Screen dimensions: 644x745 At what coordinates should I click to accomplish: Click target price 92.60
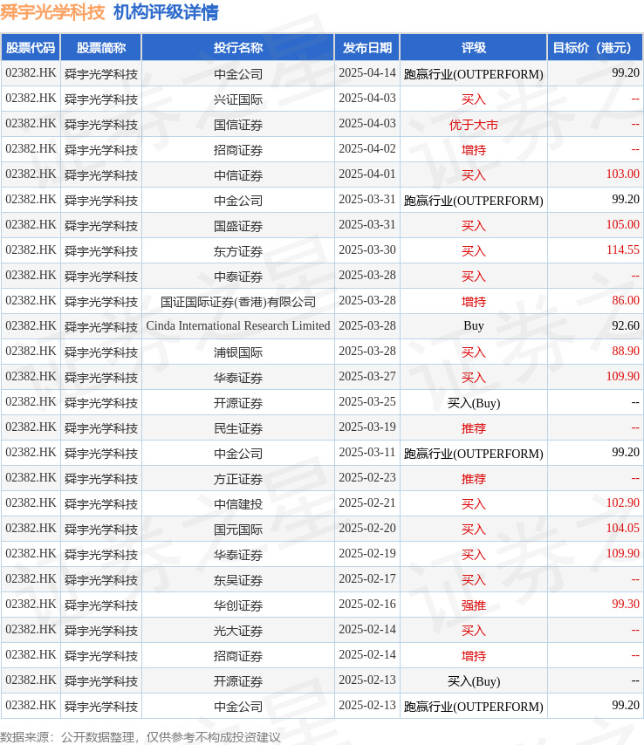pos(626,325)
